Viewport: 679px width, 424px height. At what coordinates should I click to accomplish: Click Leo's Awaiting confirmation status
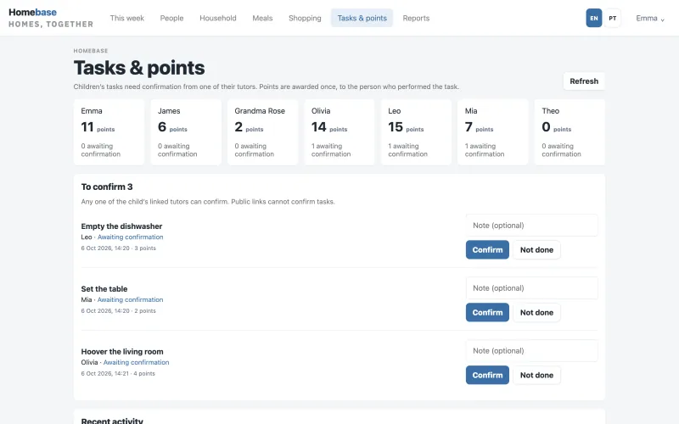coord(131,237)
